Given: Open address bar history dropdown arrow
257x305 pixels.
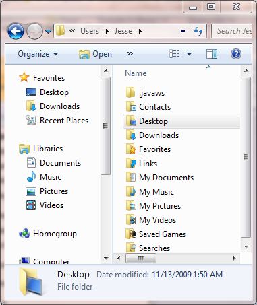Looking at the screenshot, I should (183, 31).
